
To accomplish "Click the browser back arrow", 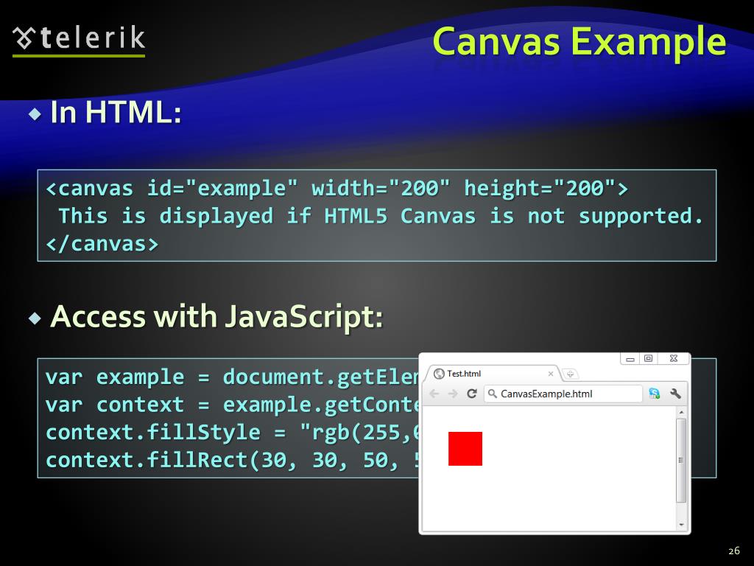I will (434, 394).
